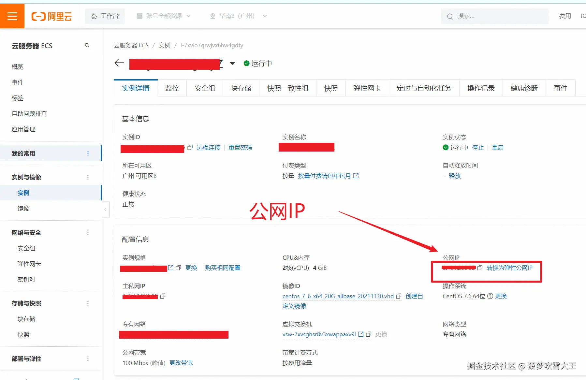Open the 健康诊断 tab
This screenshot has width=586, height=380.
pyautogui.click(x=524, y=88)
